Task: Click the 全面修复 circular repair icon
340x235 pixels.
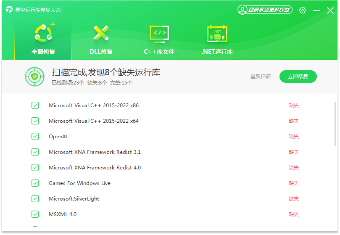Action: tap(43, 33)
